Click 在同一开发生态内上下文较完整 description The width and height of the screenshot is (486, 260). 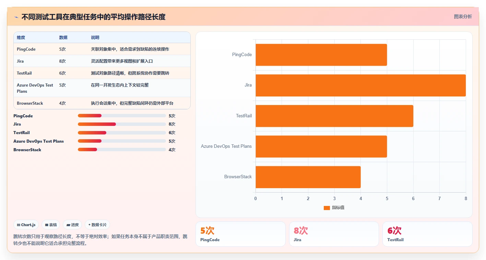[120, 85]
